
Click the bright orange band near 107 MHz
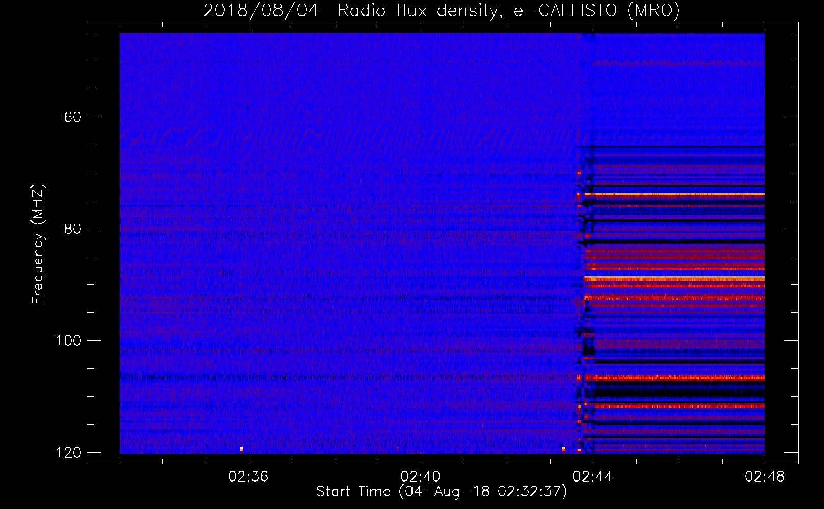coord(674,378)
